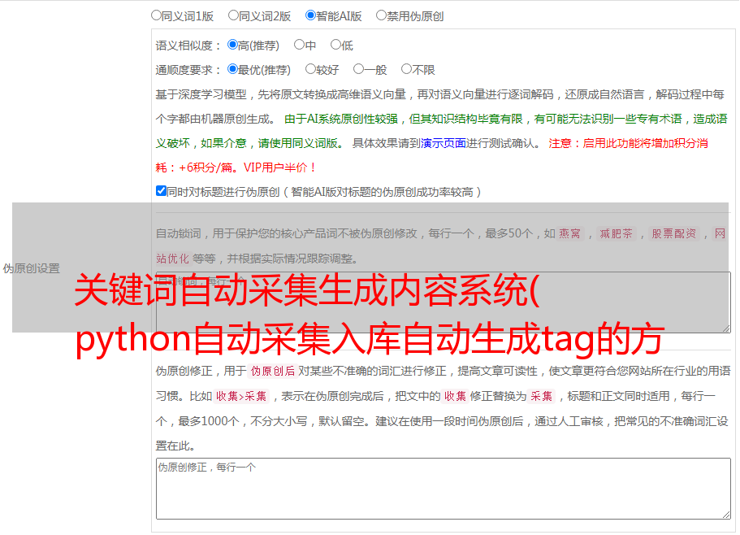Click the 收集>采集 example tag
740x535 pixels.
[x=241, y=396]
